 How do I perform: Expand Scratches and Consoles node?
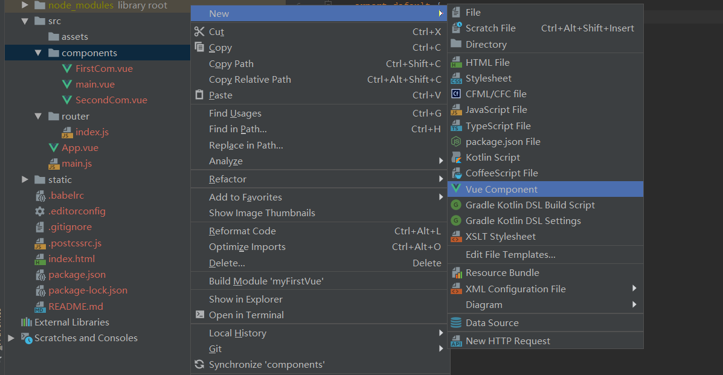point(11,338)
